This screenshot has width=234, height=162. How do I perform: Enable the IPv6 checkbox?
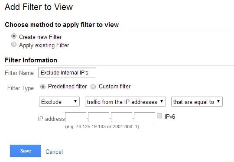tap(159, 116)
